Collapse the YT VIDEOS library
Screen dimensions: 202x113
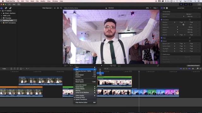tap(1, 11)
